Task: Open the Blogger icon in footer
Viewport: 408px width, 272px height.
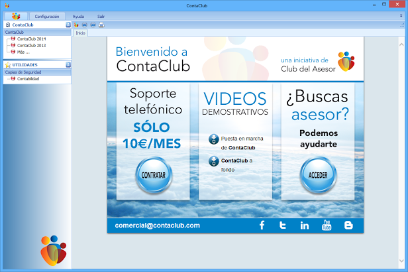Action: coord(348,225)
